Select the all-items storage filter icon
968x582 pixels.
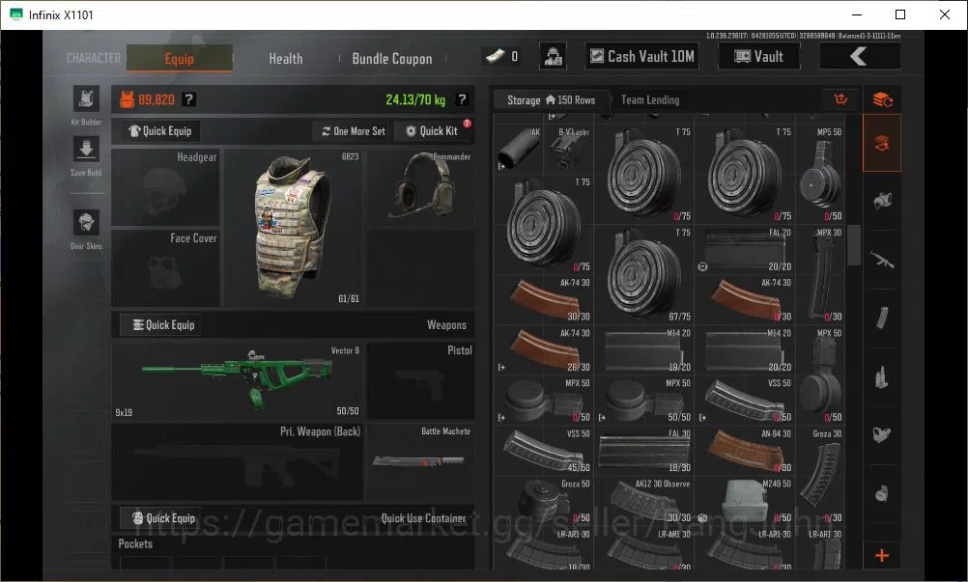(882, 144)
